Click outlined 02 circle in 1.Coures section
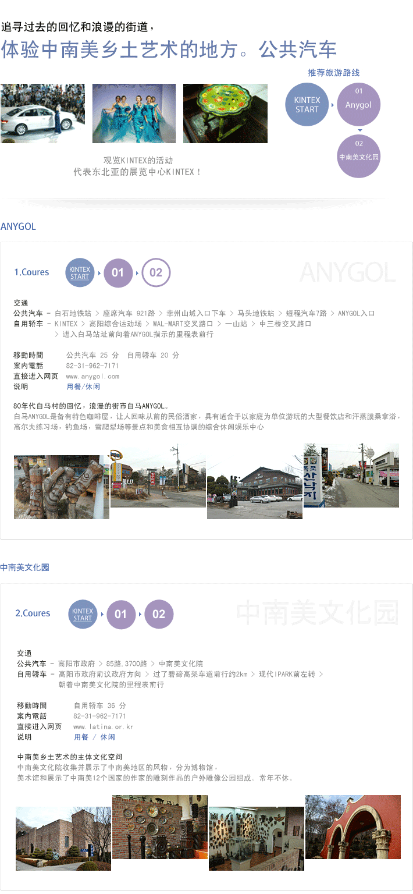Viewport: 413px width, 894px height. pos(156,272)
